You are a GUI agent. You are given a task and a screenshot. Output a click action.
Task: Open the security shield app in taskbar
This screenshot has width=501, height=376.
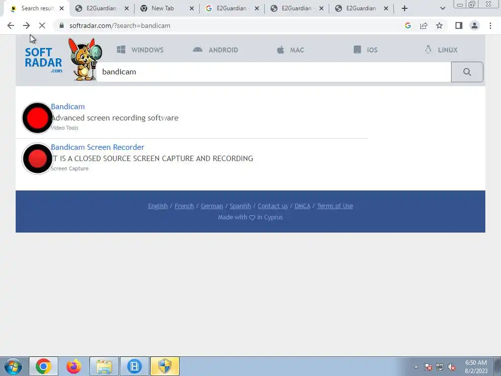click(x=165, y=366)
